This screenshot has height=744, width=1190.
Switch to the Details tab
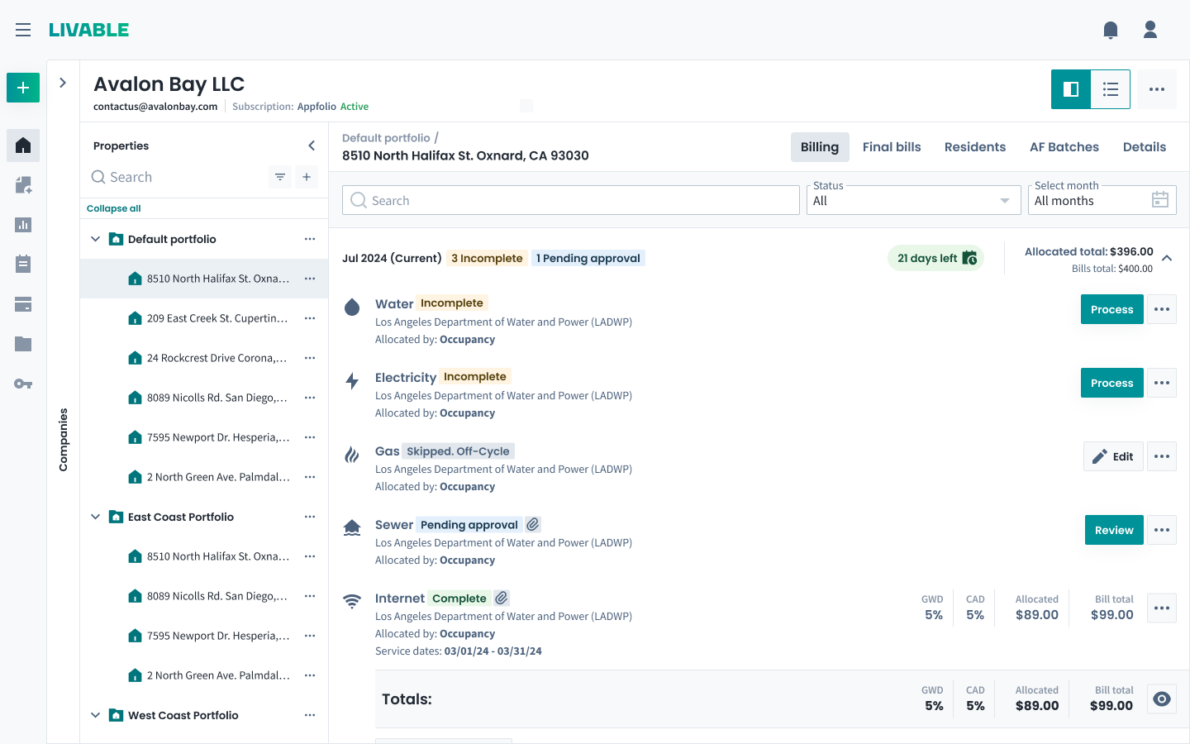(x=1145, y=147)
